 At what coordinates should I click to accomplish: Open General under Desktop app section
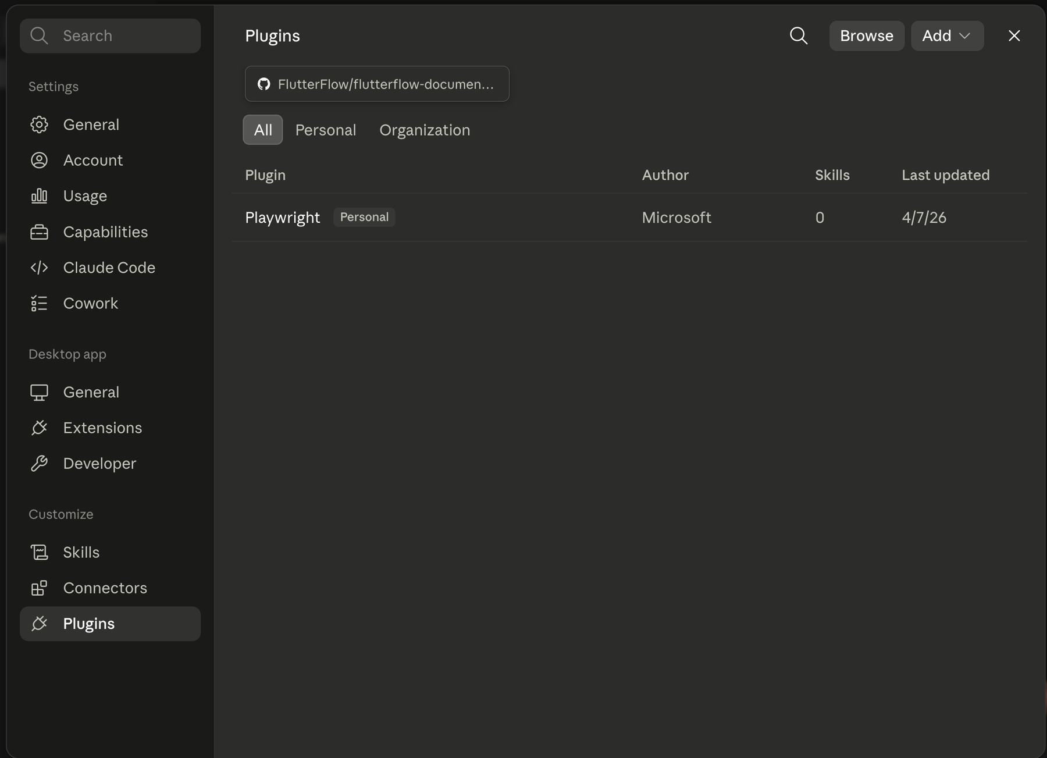point(110,392)
